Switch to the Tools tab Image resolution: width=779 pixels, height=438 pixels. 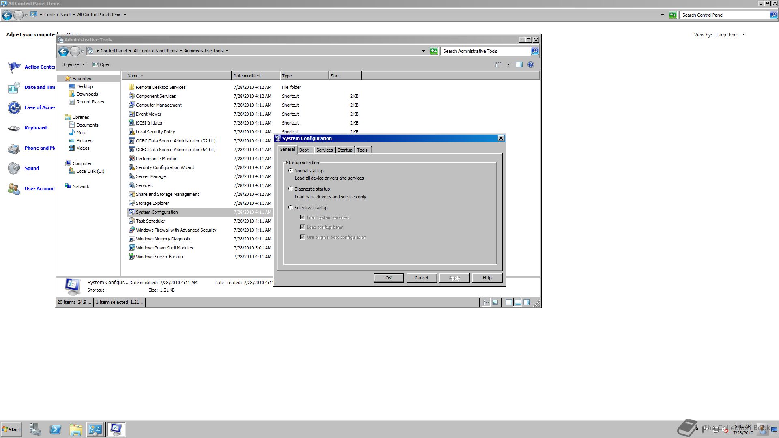pos(362,150)
